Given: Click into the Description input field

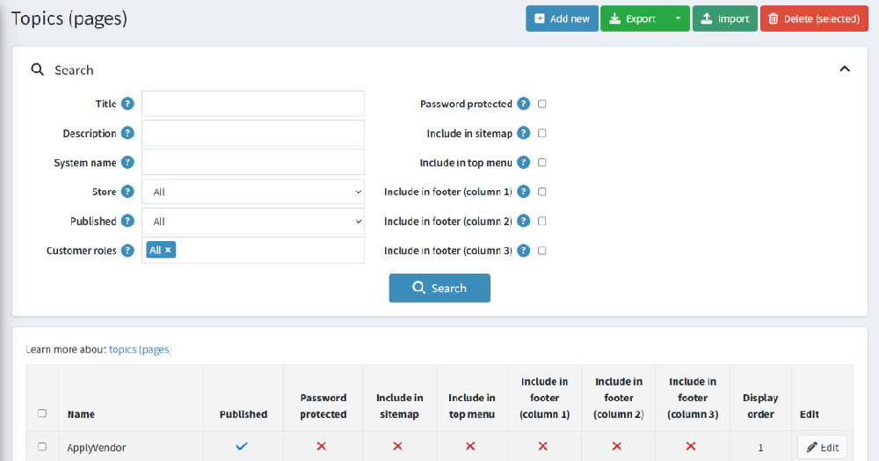Looking at the screenshot, I should [x=253, y=134].
